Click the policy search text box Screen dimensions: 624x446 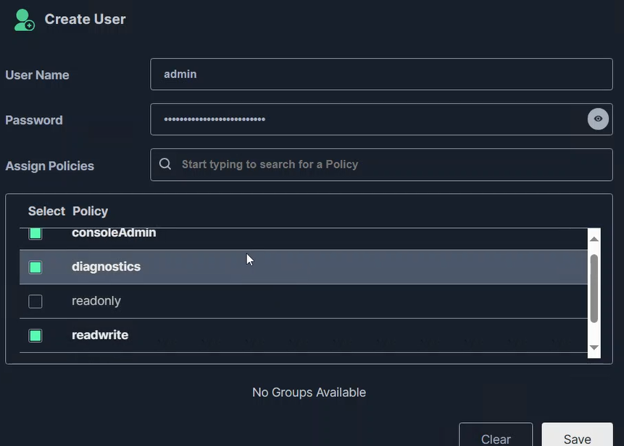pyautogui.click(x=391, y=164)
